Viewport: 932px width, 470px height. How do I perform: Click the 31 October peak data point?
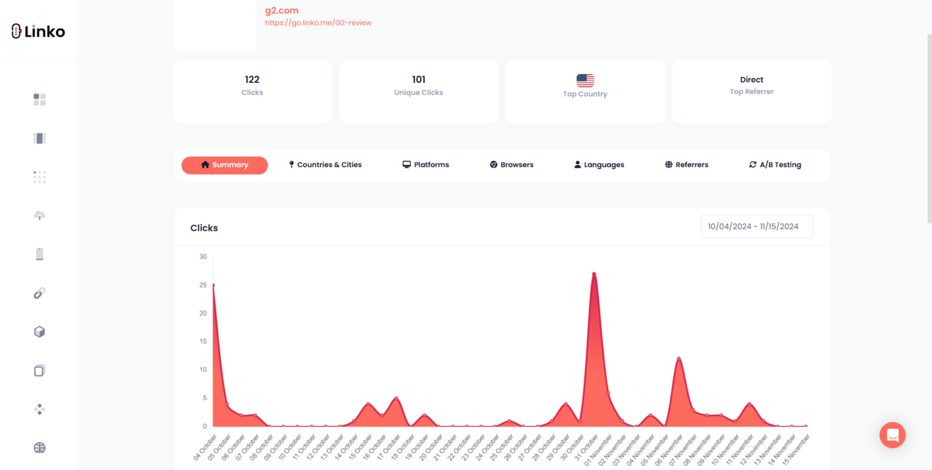tap(594, 274)
